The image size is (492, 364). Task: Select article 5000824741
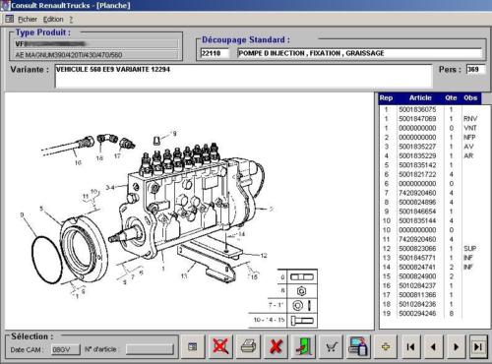pos(417,268)
